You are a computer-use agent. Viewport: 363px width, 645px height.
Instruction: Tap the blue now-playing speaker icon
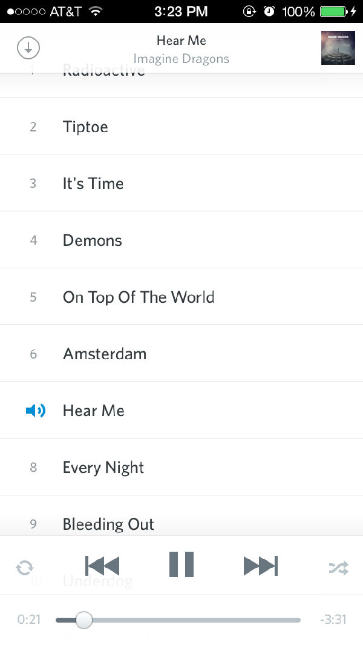(35, 411)
